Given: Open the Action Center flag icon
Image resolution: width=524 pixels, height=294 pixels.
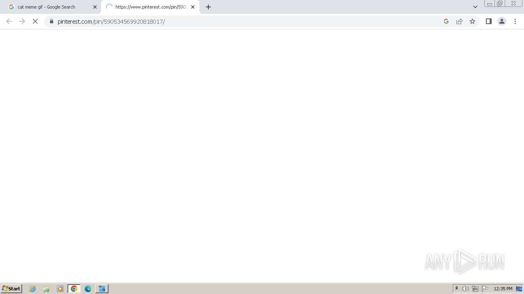Looking at the screenshot, I should point(485,289).
